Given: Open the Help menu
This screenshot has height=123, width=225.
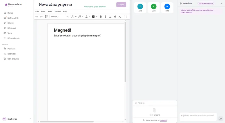Looking at the screenshot, I should 65,12.
